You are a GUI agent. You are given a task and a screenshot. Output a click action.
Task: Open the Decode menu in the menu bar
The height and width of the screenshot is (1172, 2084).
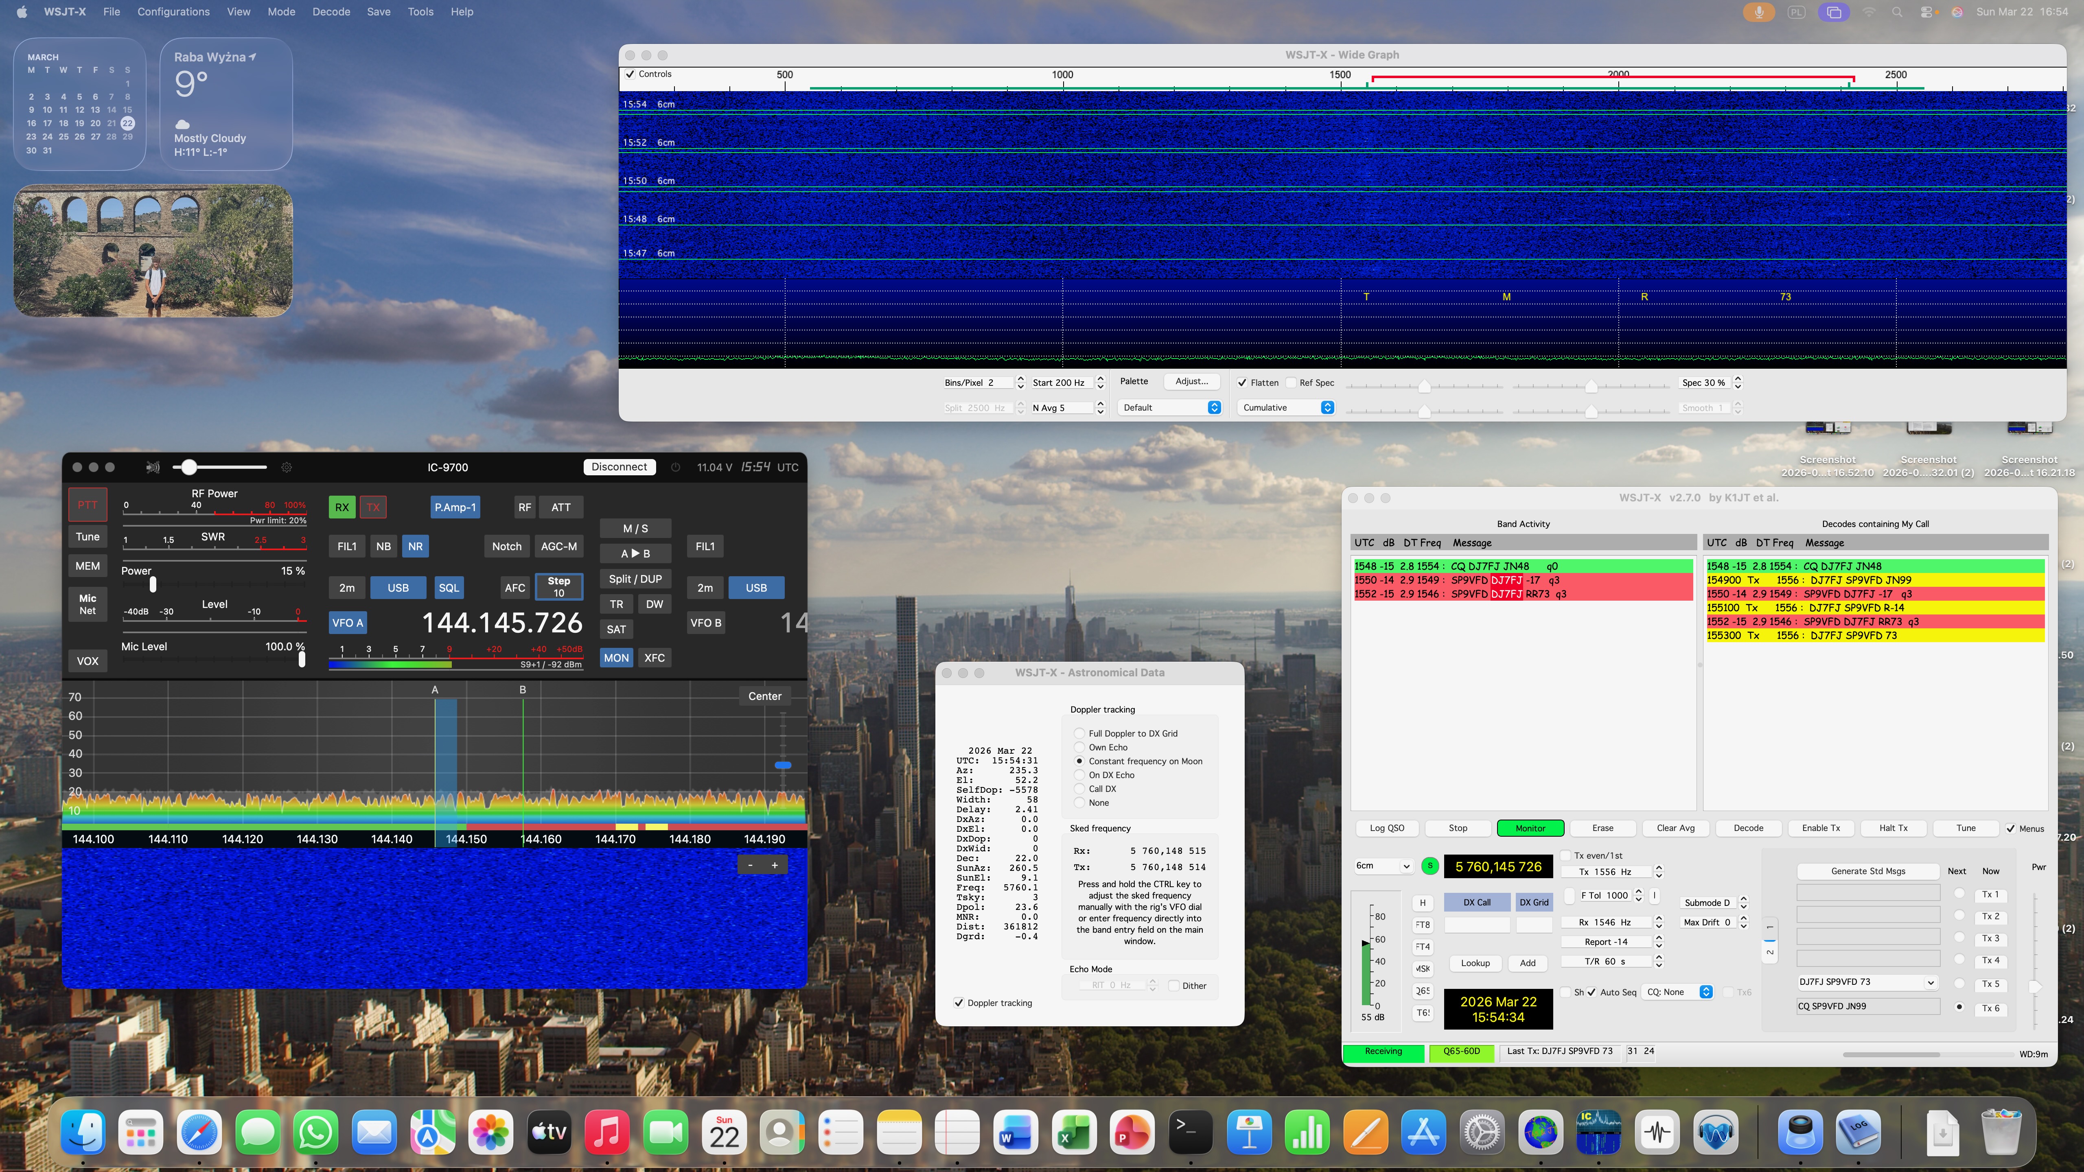[x=331, y=11]
